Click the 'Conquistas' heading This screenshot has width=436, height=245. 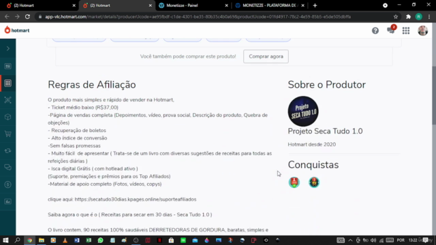point(313,165)
